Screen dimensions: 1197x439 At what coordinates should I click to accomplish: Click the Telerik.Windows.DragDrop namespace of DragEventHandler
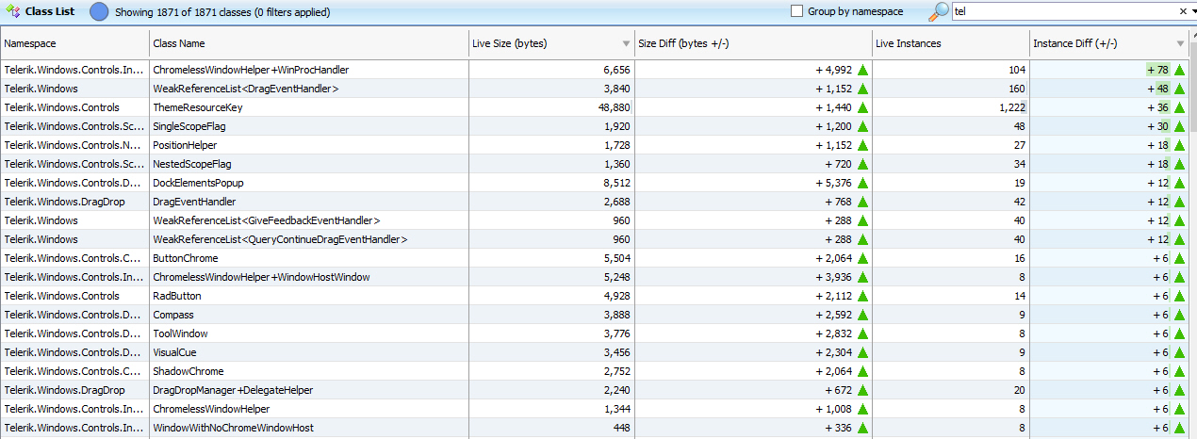64,202
